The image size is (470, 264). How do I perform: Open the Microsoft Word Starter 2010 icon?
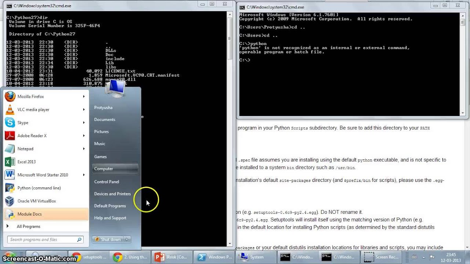click(10, 175)
